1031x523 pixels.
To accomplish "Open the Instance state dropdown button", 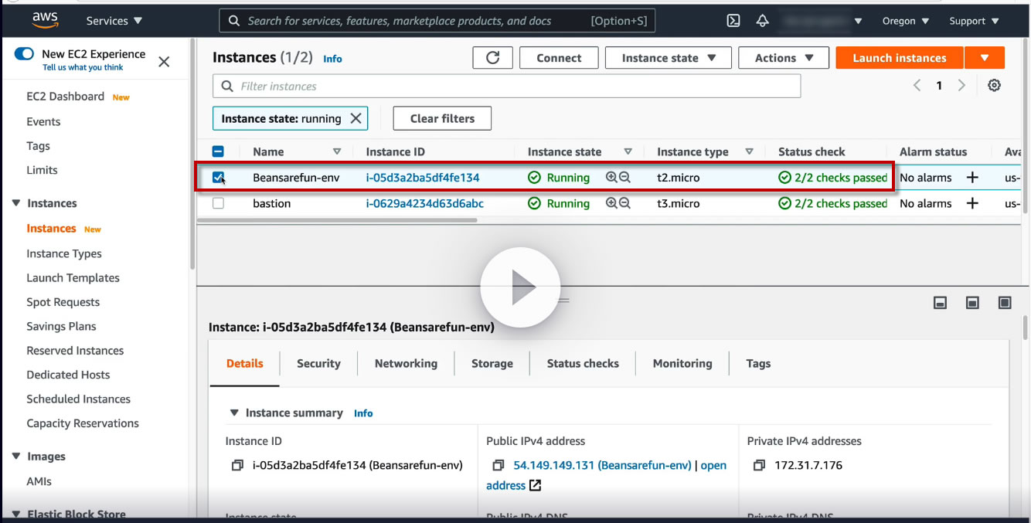I will pos(669,58).
